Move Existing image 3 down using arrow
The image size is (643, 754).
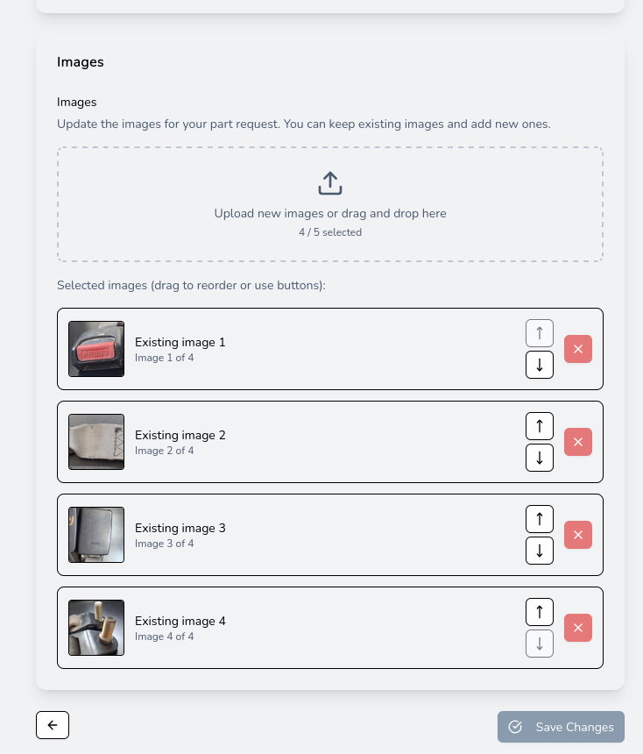(x=540, y=551)
